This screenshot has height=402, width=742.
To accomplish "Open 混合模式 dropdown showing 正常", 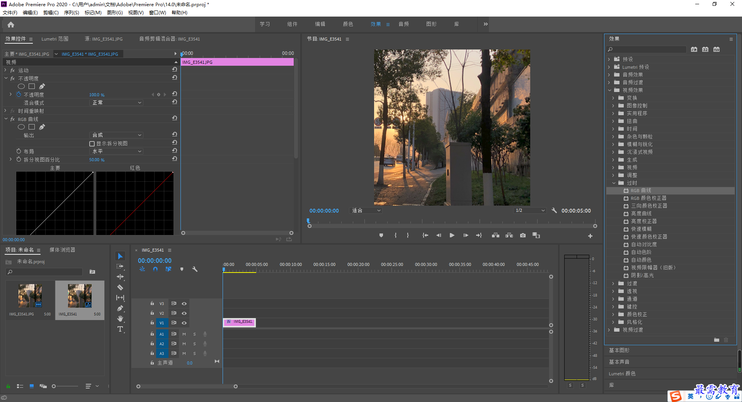I will coord(116,103).
